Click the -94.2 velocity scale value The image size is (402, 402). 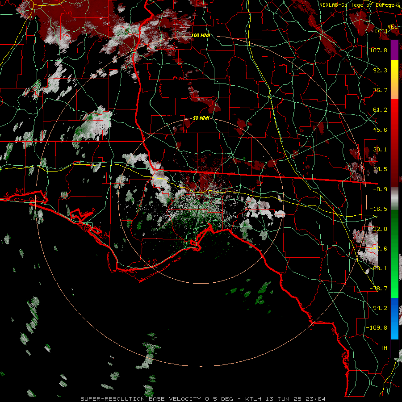pyautogui.click(x=379, y=308)
